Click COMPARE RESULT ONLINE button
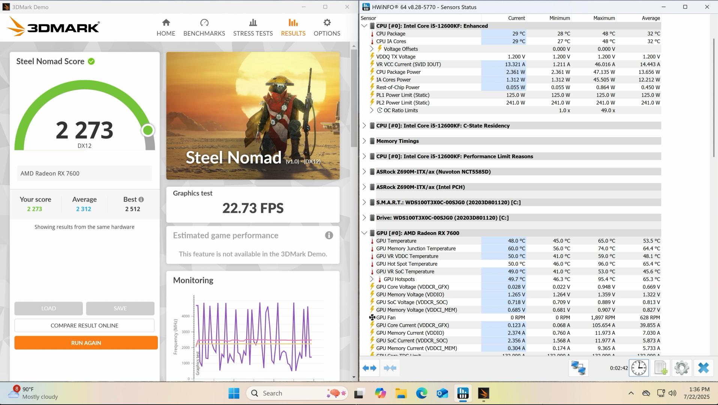The width and height of the screenshot is (718, 405). pyautogui.click(x=84, y=326)
